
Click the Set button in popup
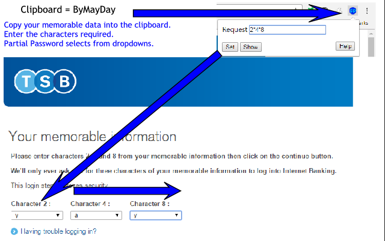pos(230,47)
